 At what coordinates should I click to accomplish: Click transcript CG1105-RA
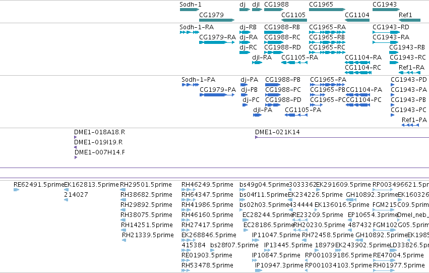pyautogui.click(x=294, y=63)
